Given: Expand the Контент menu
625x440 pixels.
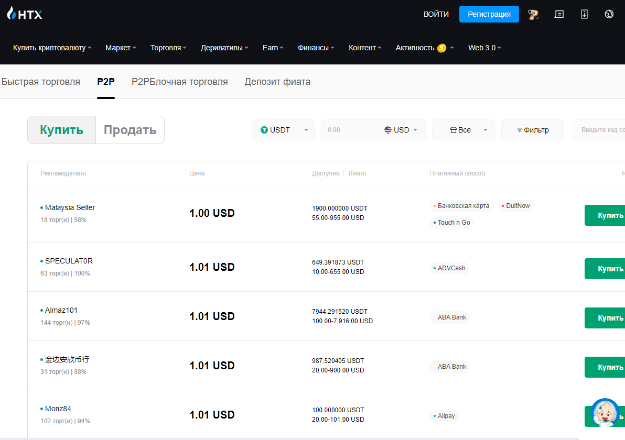Looking at the screenshot, I should [x=365, y=48].
